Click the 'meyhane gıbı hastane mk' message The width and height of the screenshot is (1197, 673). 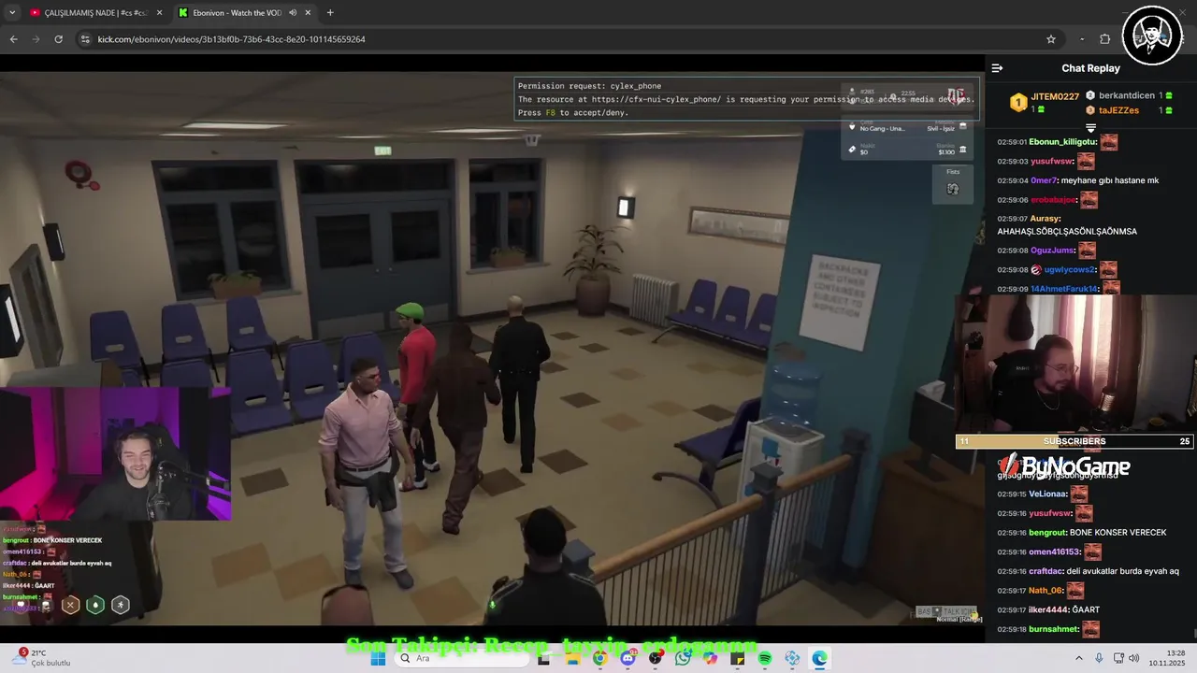[1110, 180]
